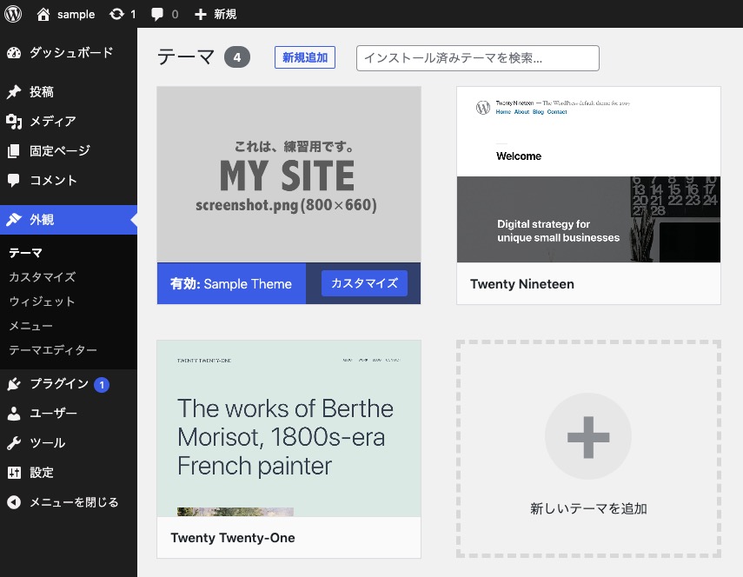
Task: Click the プラグイン plug icon
Action: click(x=14, y=384)
